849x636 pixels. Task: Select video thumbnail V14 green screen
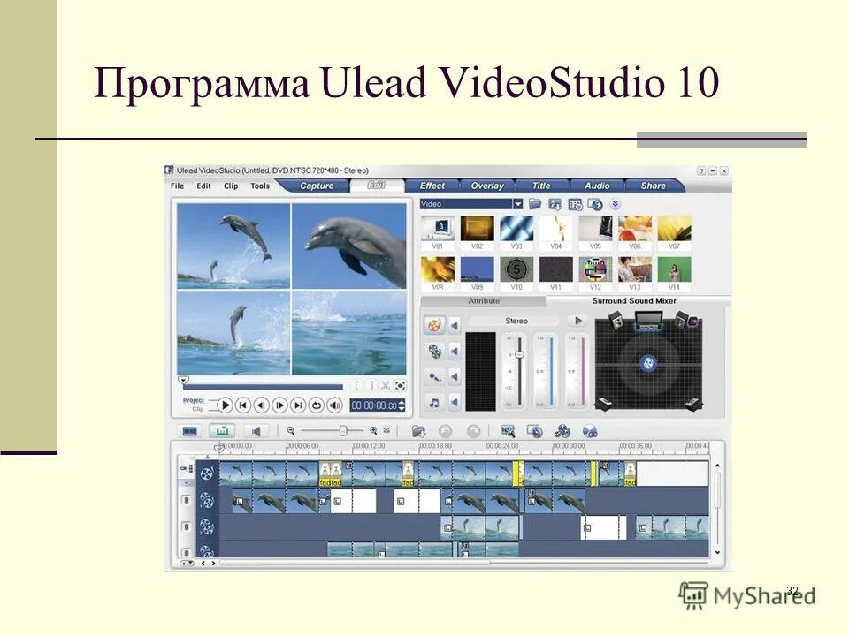(674, 270)
